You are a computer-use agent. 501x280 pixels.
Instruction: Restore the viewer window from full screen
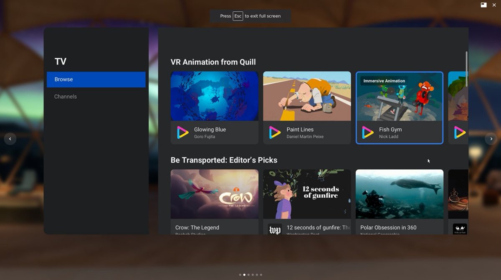[x=483, y=5]
